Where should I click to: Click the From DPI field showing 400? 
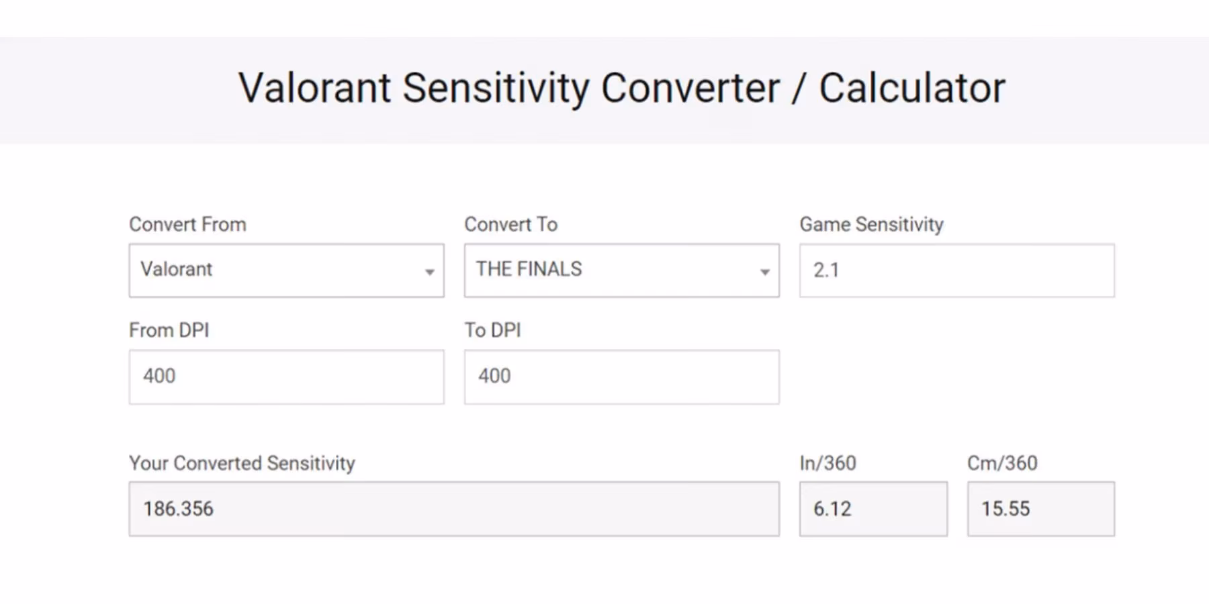(286, 376)
